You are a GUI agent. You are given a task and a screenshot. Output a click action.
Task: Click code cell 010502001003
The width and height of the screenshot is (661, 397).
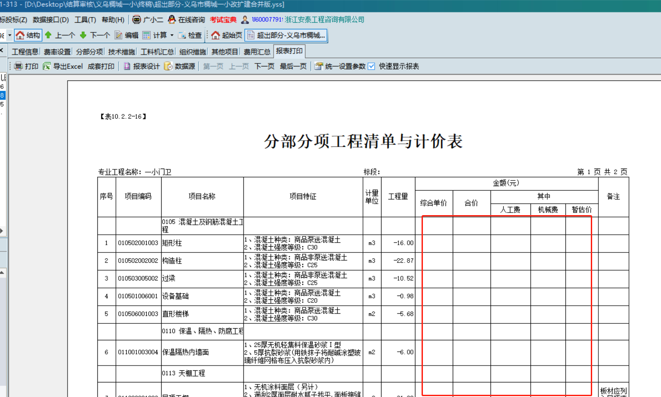(x=138, y=243)
